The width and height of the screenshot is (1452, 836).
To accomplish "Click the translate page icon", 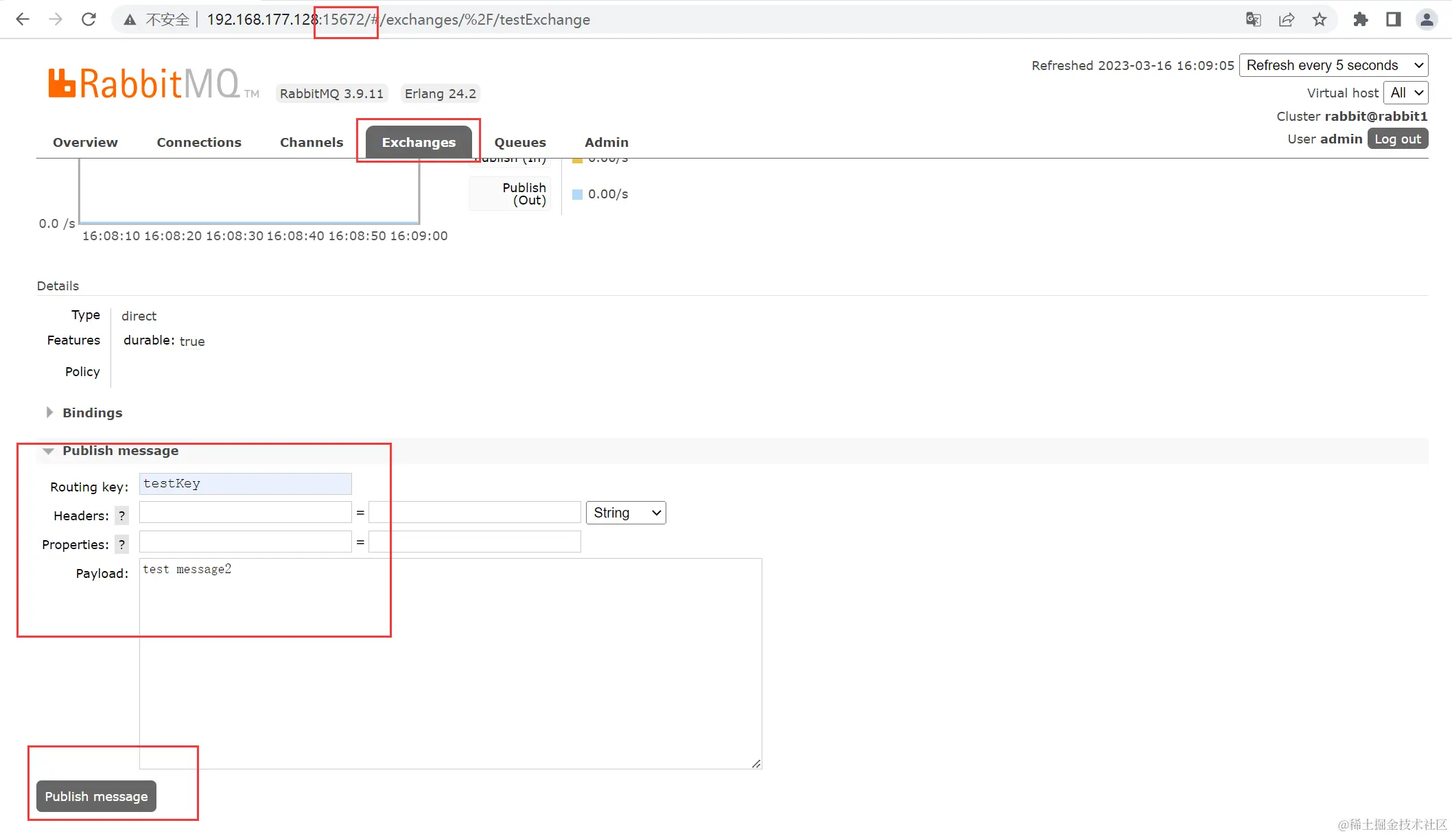I will 1253,19.
